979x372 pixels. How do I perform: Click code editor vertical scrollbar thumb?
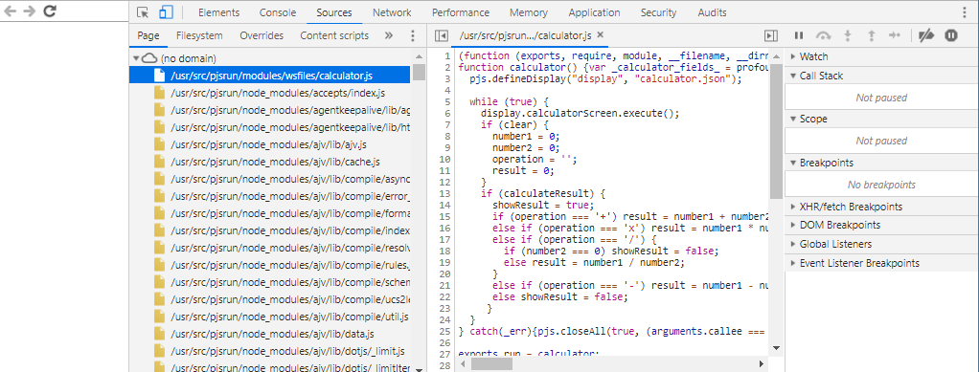click(776, 131)
